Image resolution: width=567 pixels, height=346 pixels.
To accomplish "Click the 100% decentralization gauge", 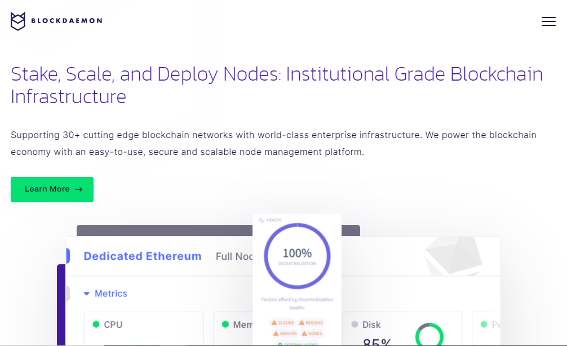I will 297,256.
